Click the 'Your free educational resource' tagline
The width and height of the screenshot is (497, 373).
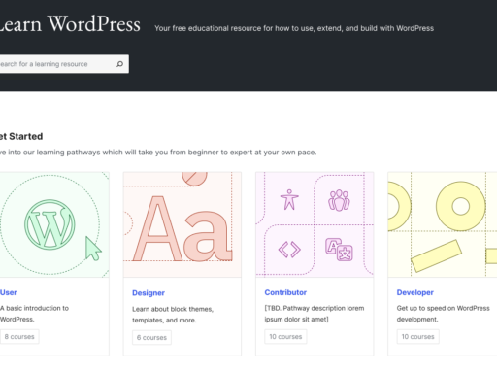pos(294,28)
